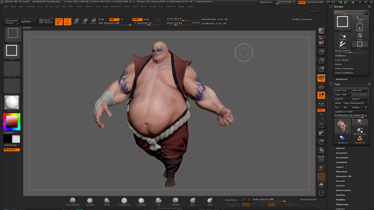Toggle Perspective (Persp) view
The width and height of the screenshot is (374, 210).
[x=321, y=78]
